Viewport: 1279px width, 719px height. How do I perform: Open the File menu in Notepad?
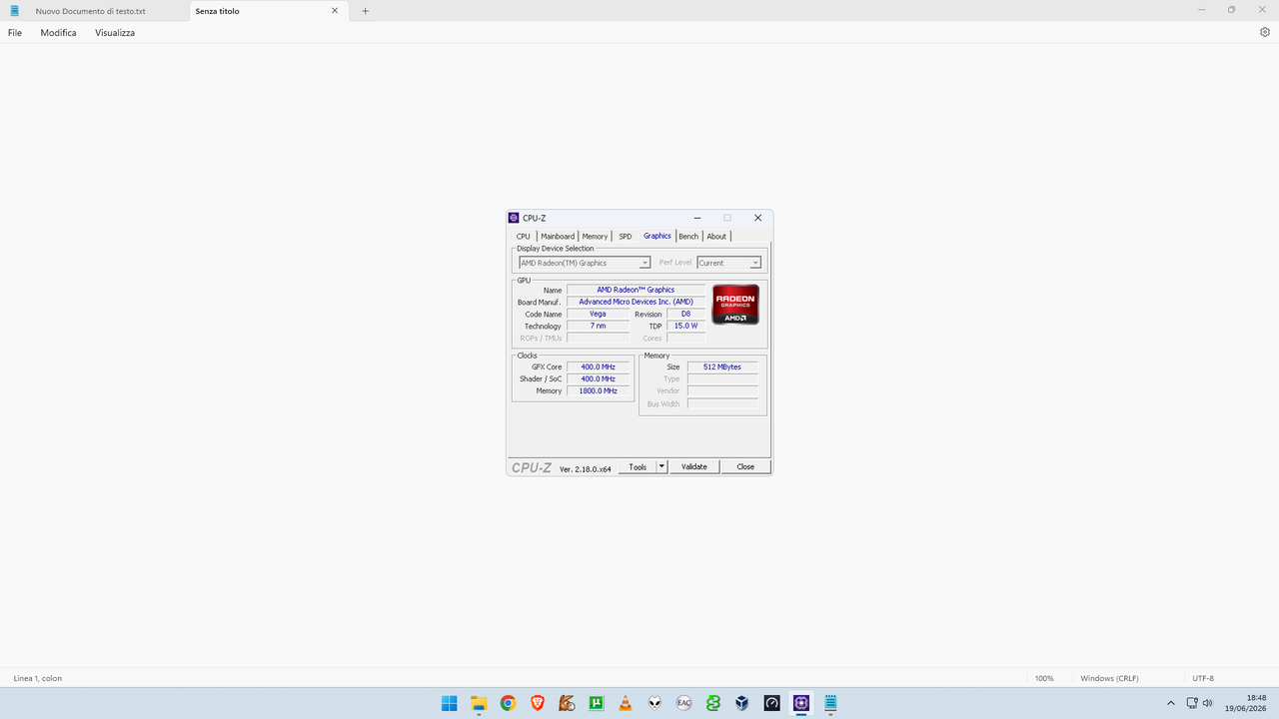pos(15,33)
